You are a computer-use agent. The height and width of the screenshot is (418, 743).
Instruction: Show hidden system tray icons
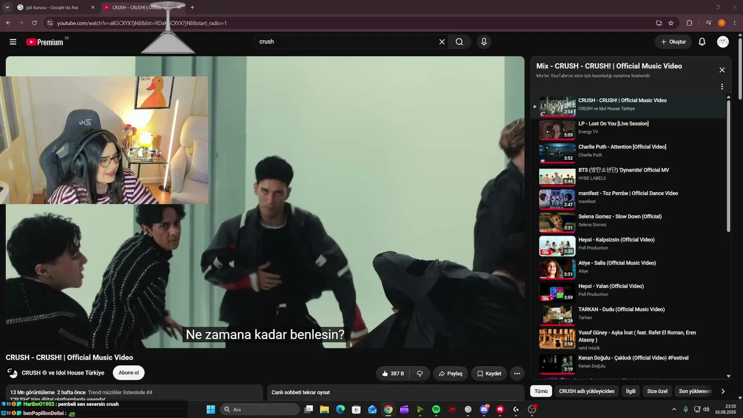(x=674, y=409)
